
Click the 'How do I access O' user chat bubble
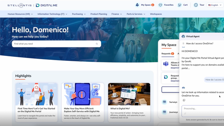[x=214, y=79]
